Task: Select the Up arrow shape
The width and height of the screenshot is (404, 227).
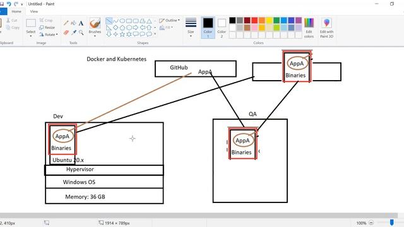Action: 149,28
